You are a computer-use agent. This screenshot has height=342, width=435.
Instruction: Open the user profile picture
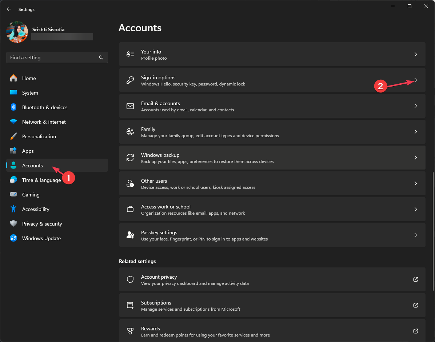click(x=17, y=32)
